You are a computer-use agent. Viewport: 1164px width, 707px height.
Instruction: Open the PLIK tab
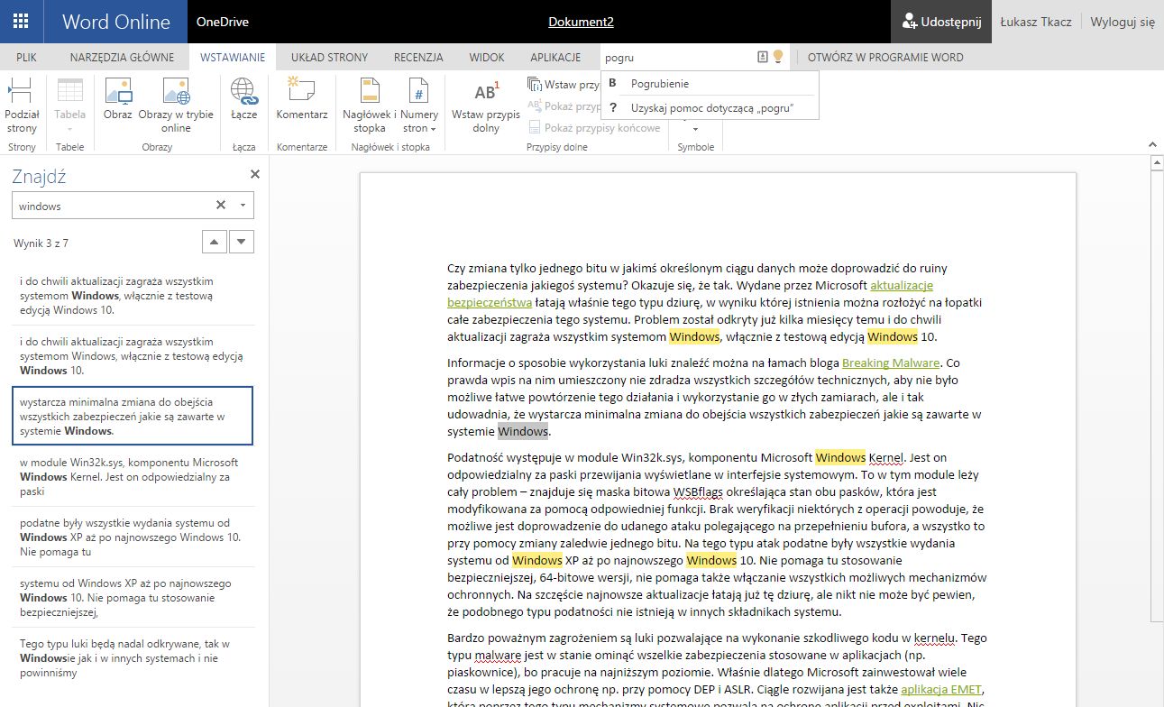[26, 57]
